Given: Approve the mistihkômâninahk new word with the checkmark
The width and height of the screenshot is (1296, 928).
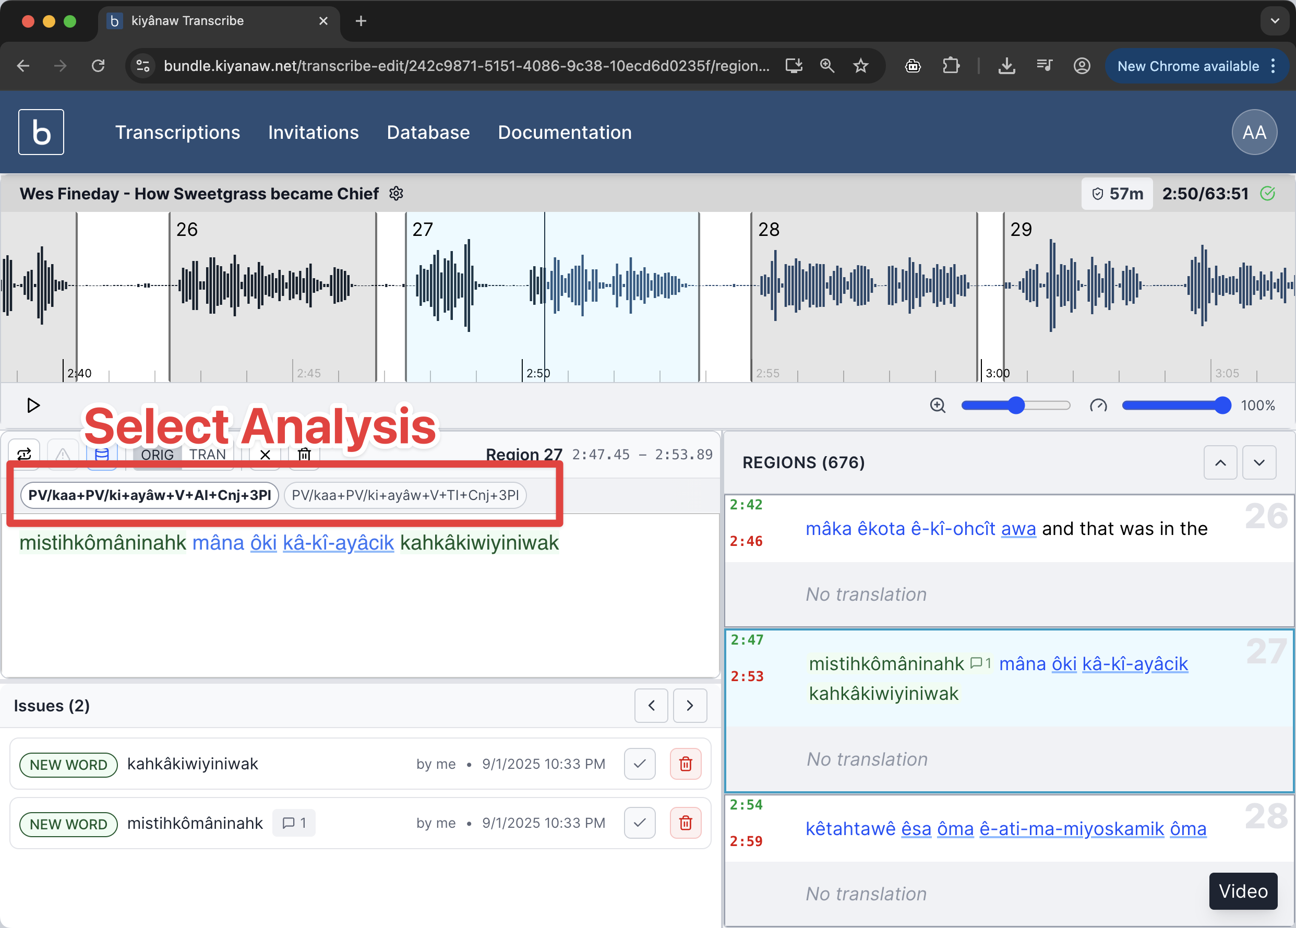Looking at the screenshot, I should (639, 823).
